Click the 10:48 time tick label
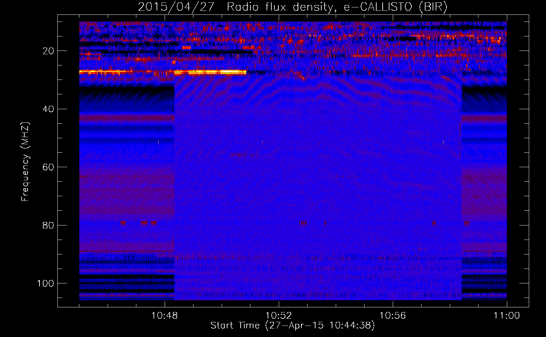The image size is (546, 337). [x=165, y=315]
